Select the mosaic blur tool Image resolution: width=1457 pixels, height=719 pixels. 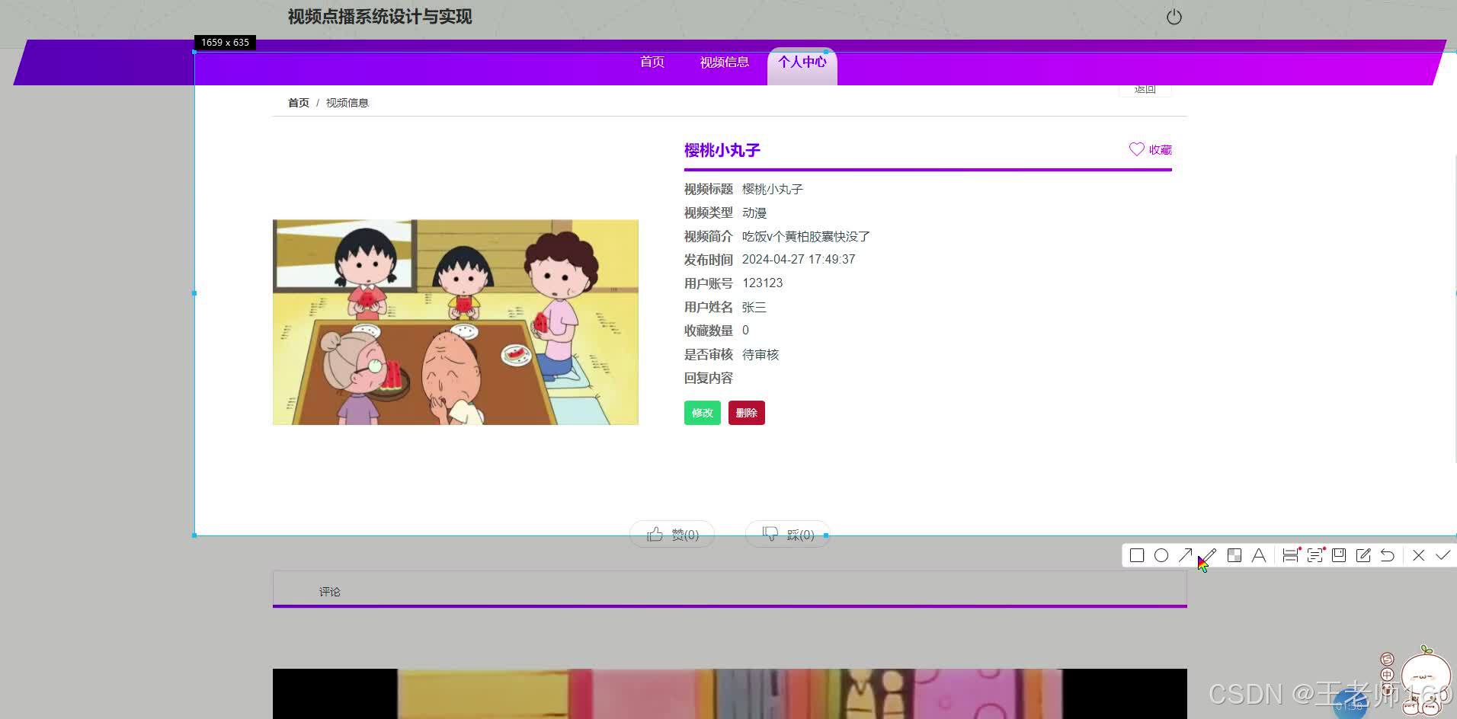pyautogui.click(x=1234, y=555)
